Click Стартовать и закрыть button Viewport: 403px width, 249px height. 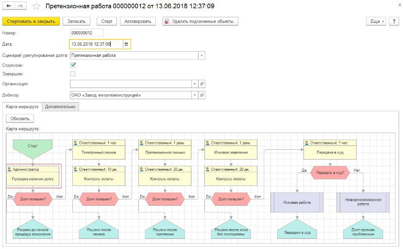(x=31, y=21)
